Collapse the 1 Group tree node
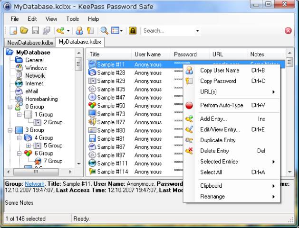 click(19, 115)
